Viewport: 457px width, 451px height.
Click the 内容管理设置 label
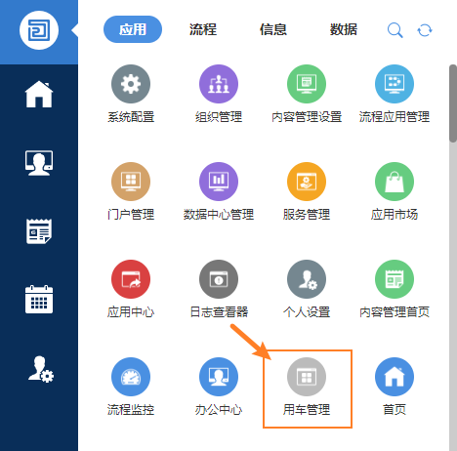click(307, 117)
